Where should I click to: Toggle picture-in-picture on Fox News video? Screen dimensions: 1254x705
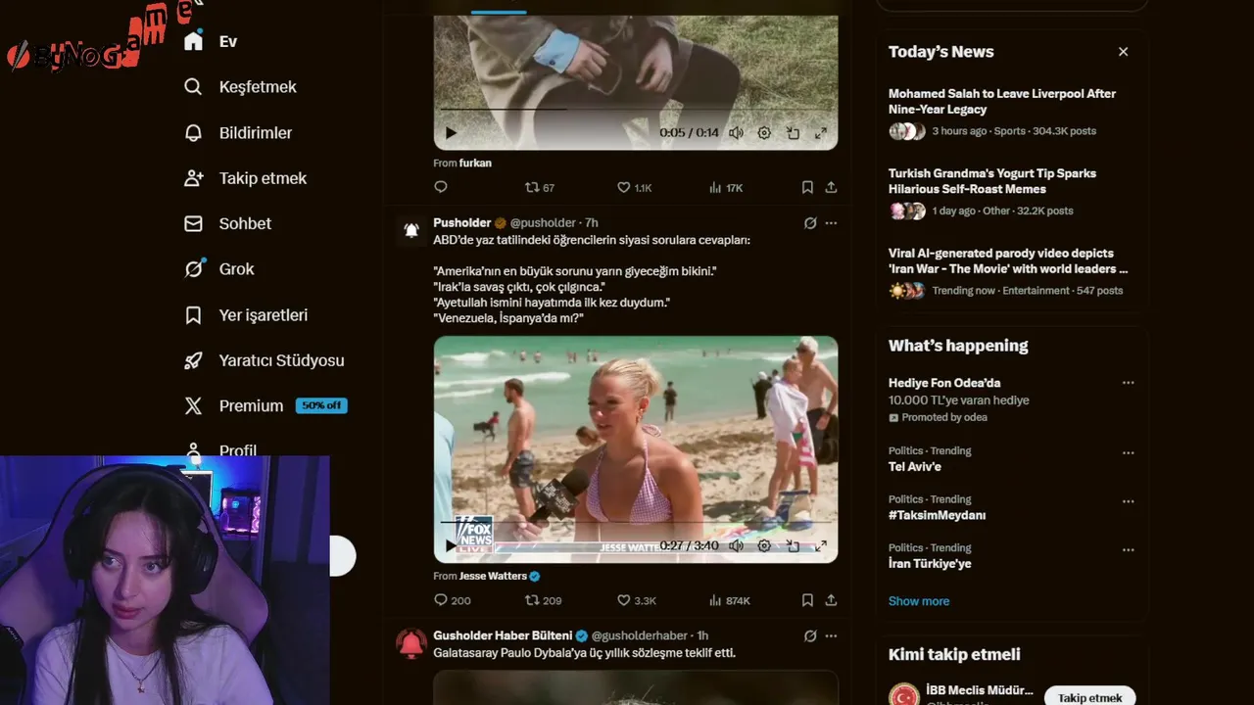793,545
